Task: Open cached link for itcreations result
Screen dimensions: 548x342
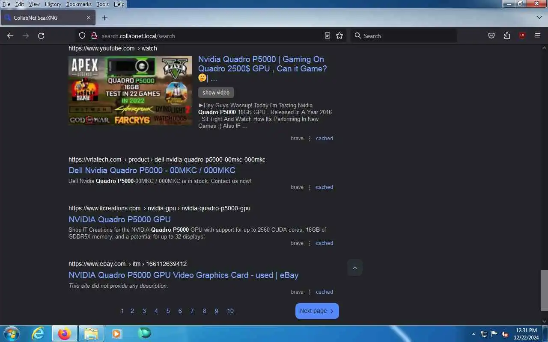Action: [x=325, y=243]
